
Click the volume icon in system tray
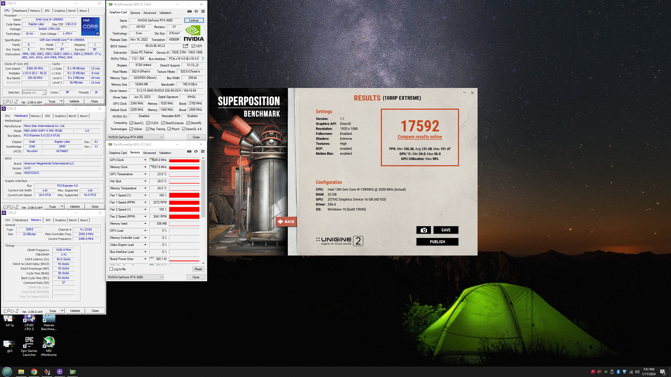pyautogui.click(x=637, y=372)
